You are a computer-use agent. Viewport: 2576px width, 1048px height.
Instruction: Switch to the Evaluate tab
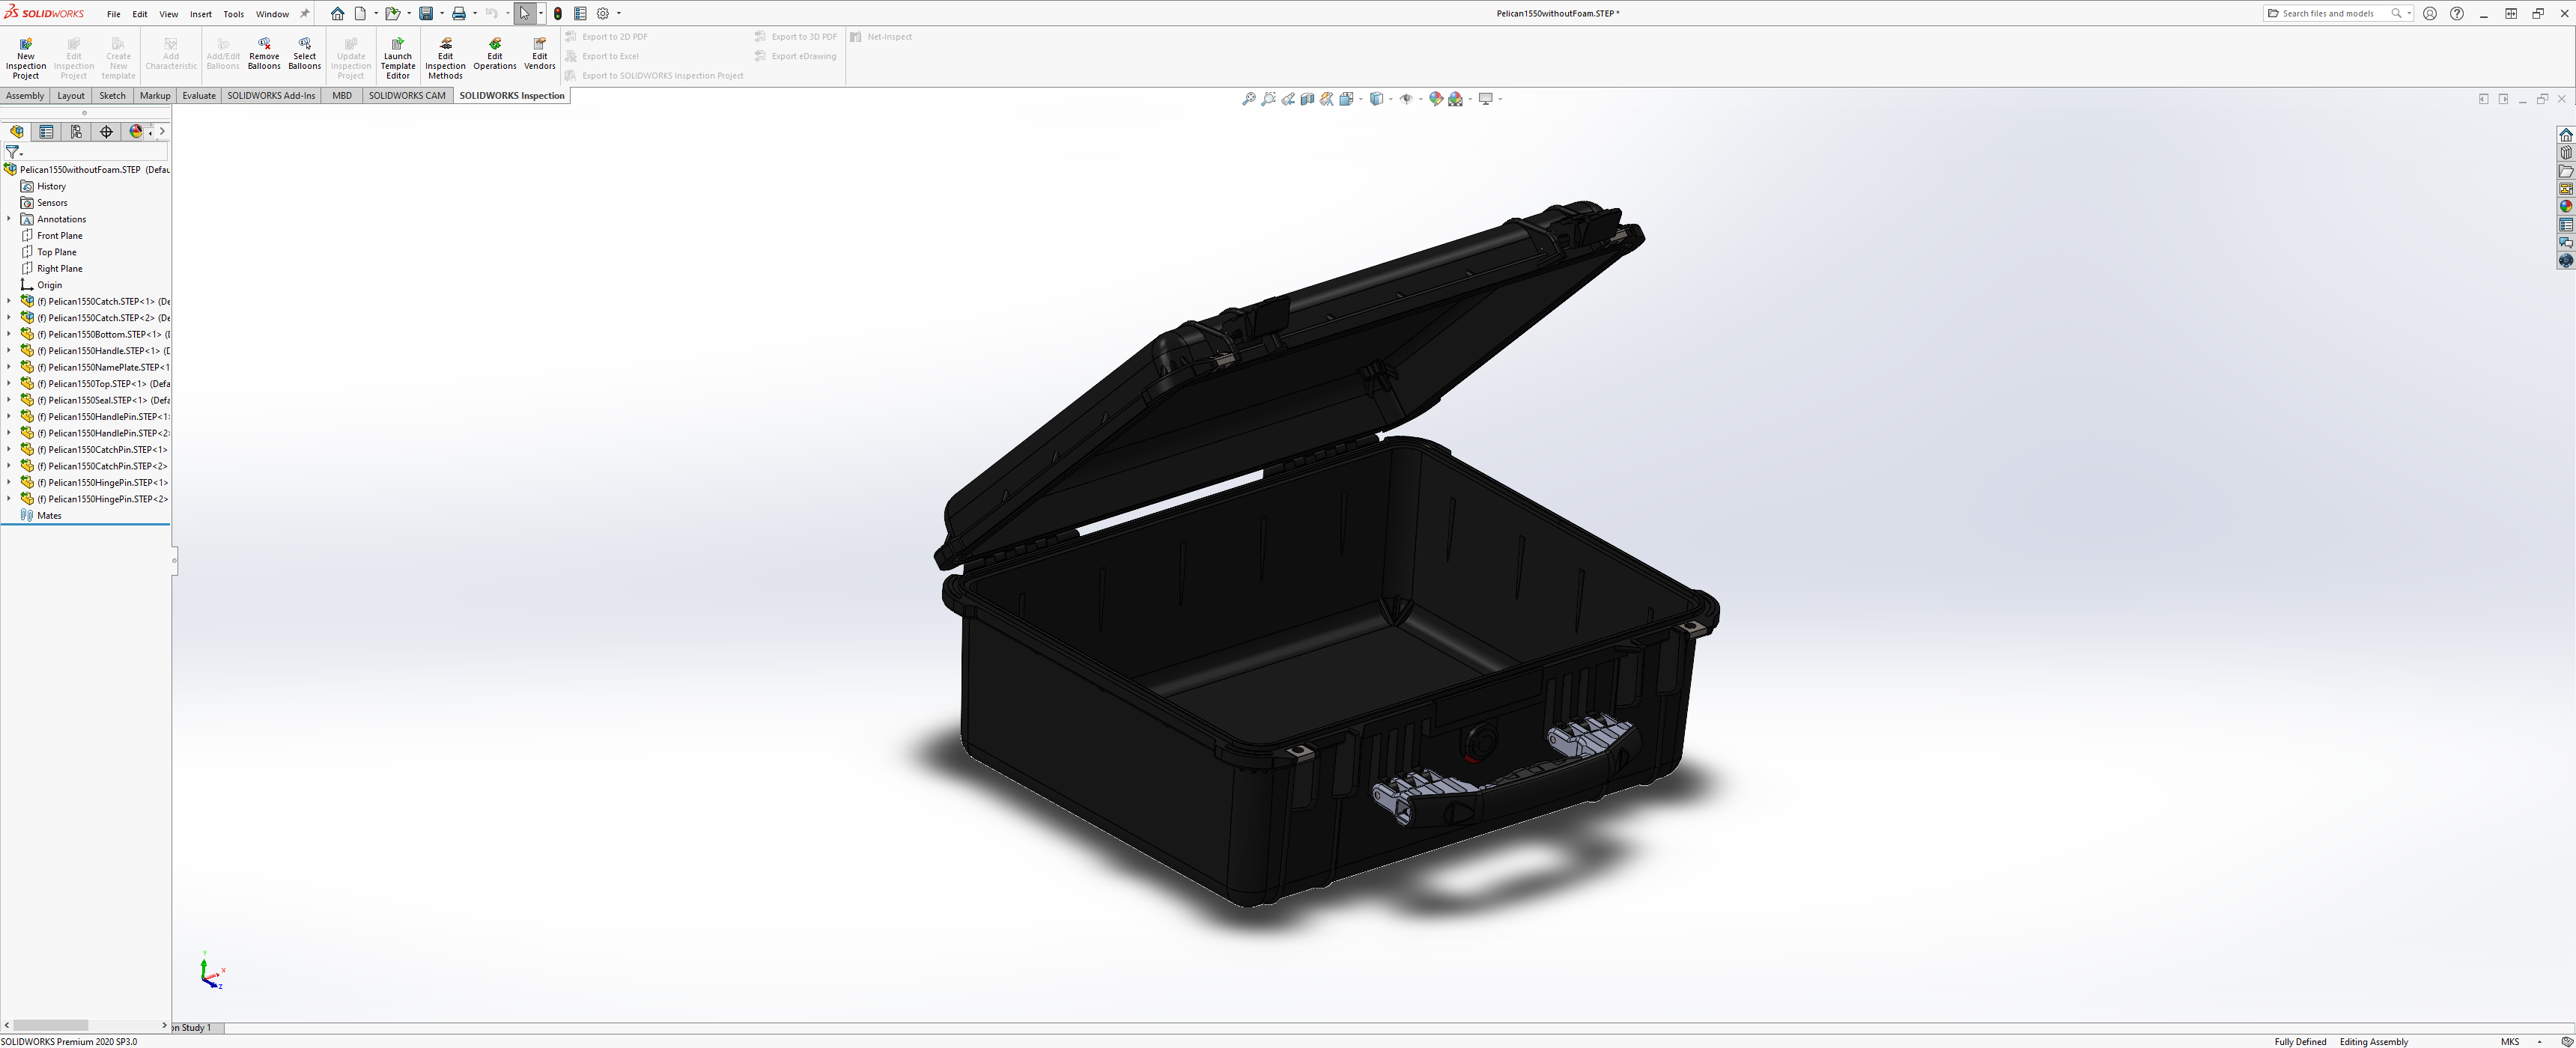click(199, 96)
